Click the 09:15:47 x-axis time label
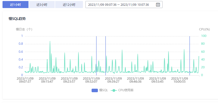The image size is (218, 103). 47,81
